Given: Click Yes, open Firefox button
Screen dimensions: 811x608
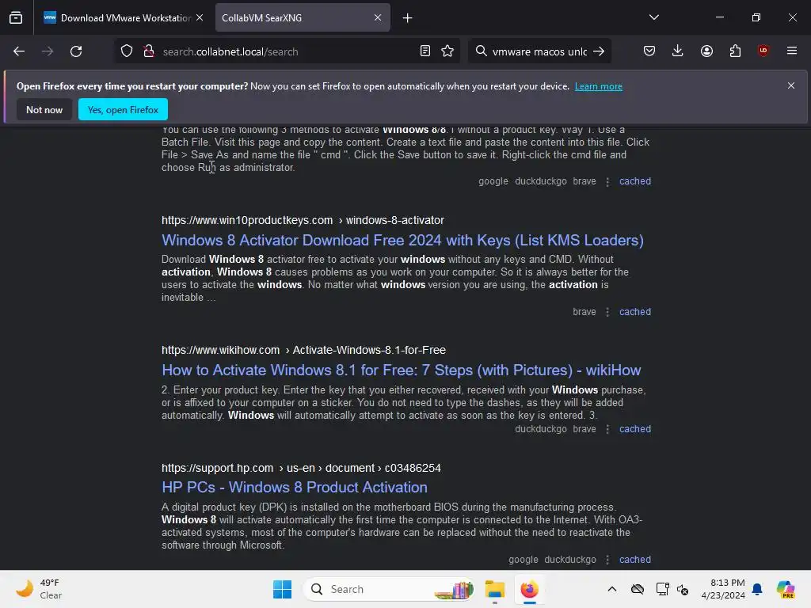Looking at the screenshot, I should click(123, 109).
